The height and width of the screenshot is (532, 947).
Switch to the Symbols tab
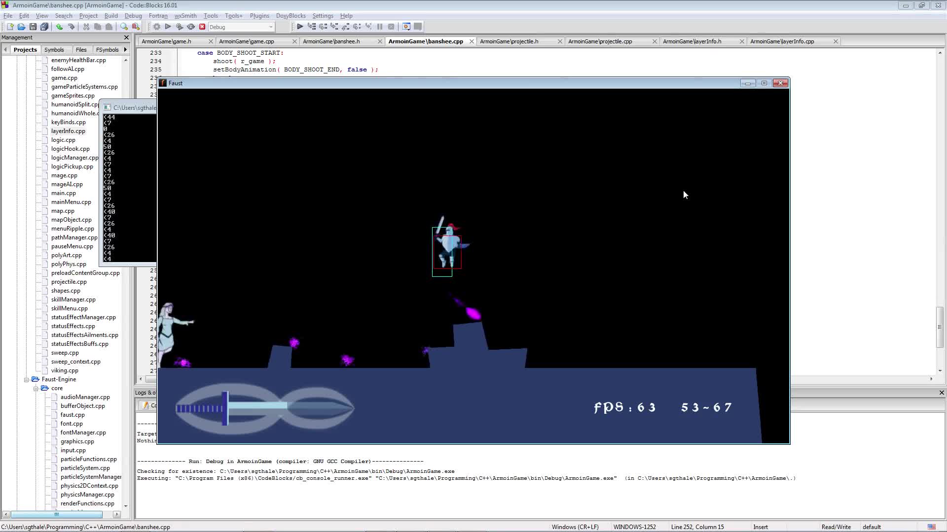click(x=54, y=50)
